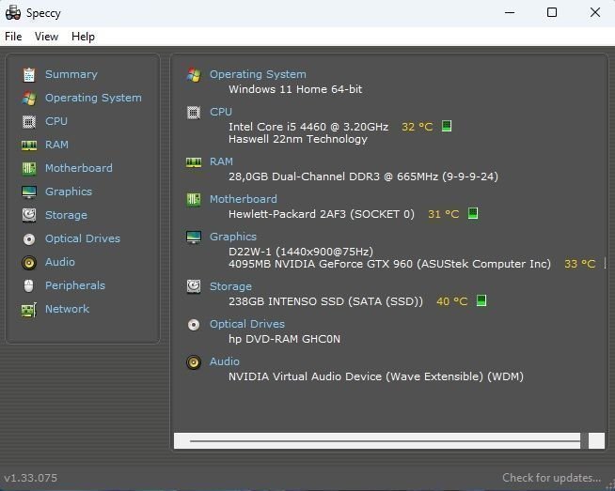
Task: Open the View menu
Action: (46, 37)
